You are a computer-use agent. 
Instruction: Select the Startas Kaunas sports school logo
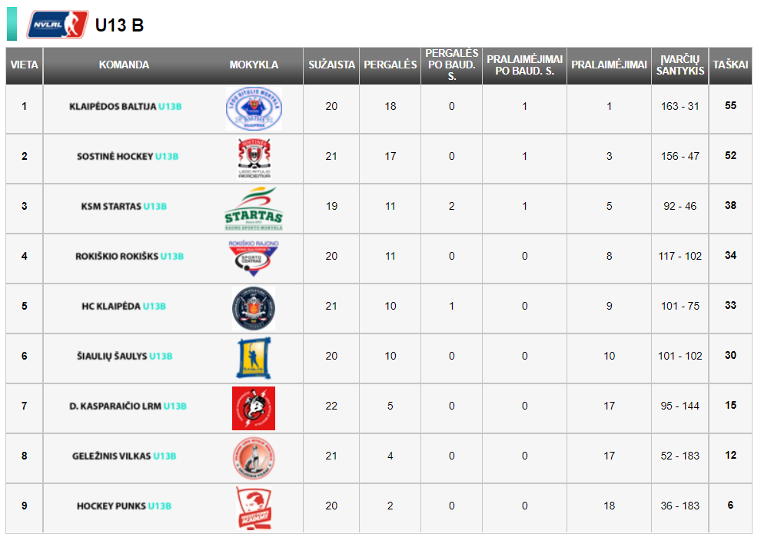coord(254,209)
